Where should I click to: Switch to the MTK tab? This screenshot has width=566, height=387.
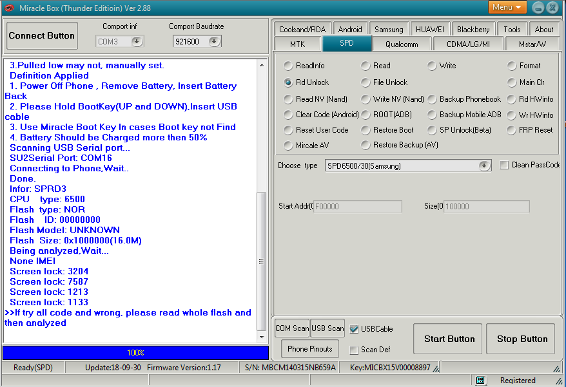[x=297, y=44]
